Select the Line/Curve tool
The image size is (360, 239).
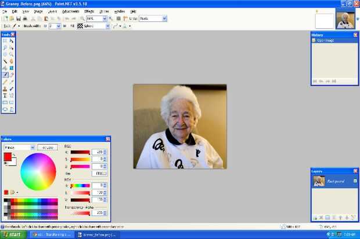(11, 95)
